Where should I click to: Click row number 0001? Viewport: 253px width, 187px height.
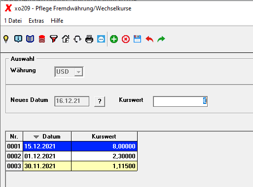coord(14,146)
